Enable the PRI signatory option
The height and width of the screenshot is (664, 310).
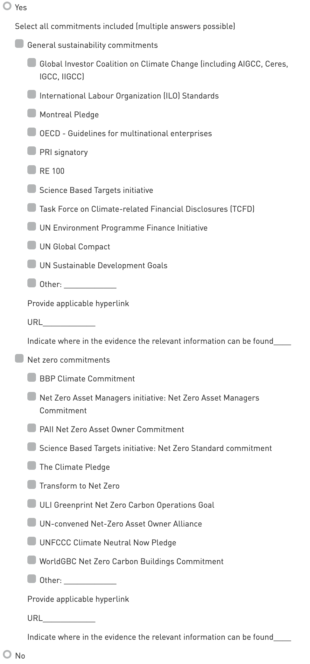tap(32, 151)
